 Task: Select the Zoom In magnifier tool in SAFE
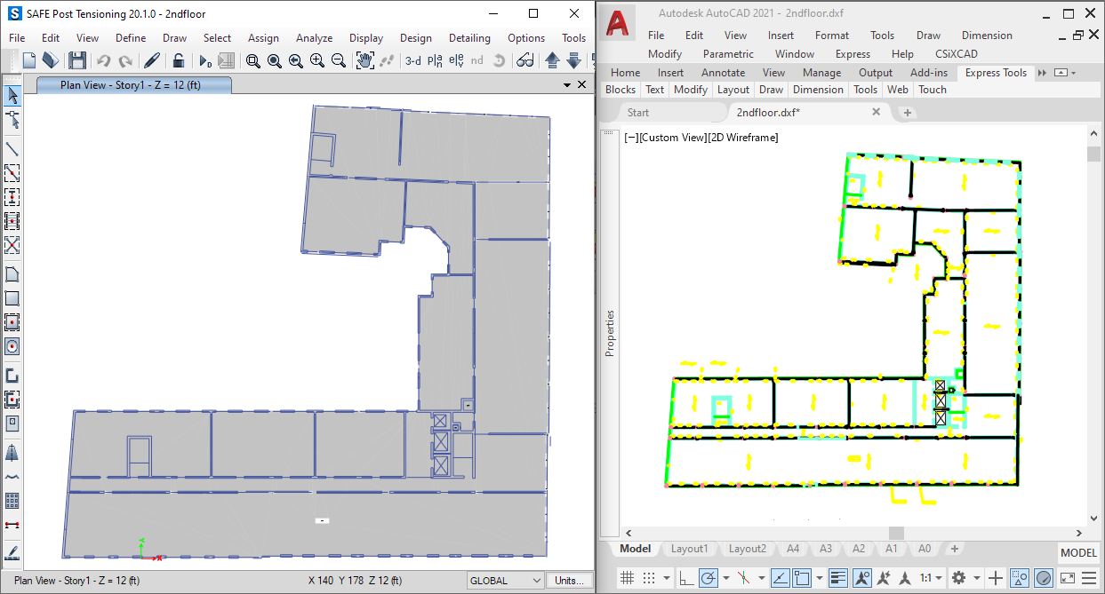click(x=317, y=62)
